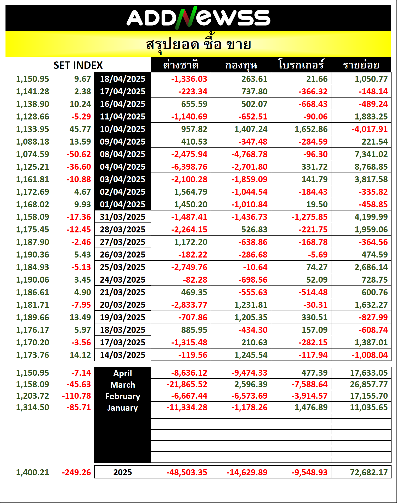The height and width of the screenshot is (503, 397).
Task: Click date cell 10/04/2025
Action: pyautogui.click(x=122, y=129)
